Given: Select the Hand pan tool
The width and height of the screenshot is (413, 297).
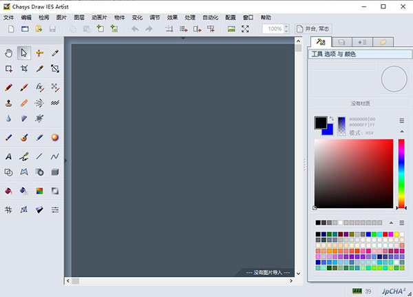Looking at the screenshot, I should [9, 52].
